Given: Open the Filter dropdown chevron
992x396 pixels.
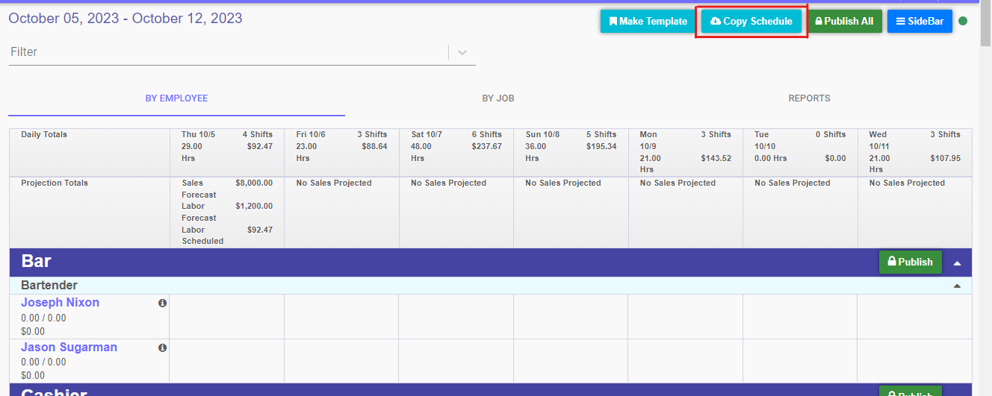Looking at the screenshot, I should (462, 52).
